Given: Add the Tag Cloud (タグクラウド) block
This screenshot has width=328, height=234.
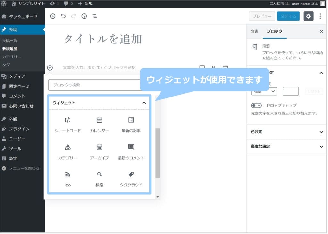Looking at the screenshot, I should click(131, 179).
